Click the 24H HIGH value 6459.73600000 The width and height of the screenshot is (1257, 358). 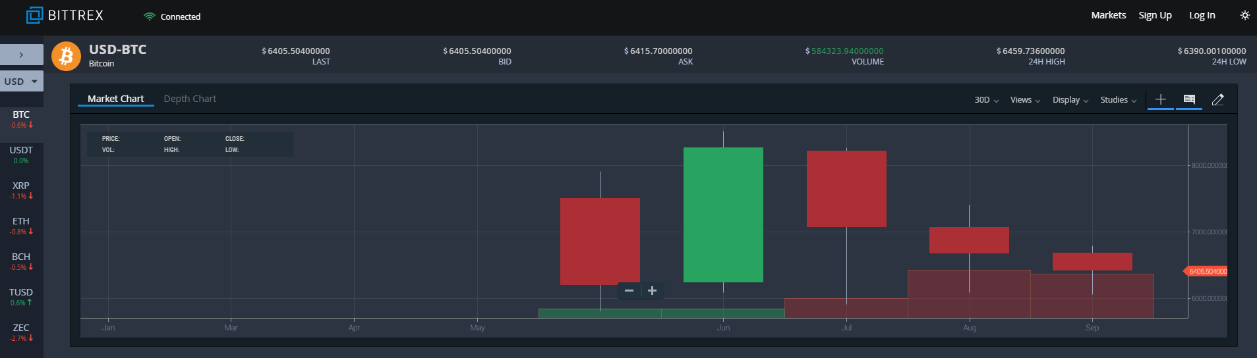click(x=1031, y=51)
